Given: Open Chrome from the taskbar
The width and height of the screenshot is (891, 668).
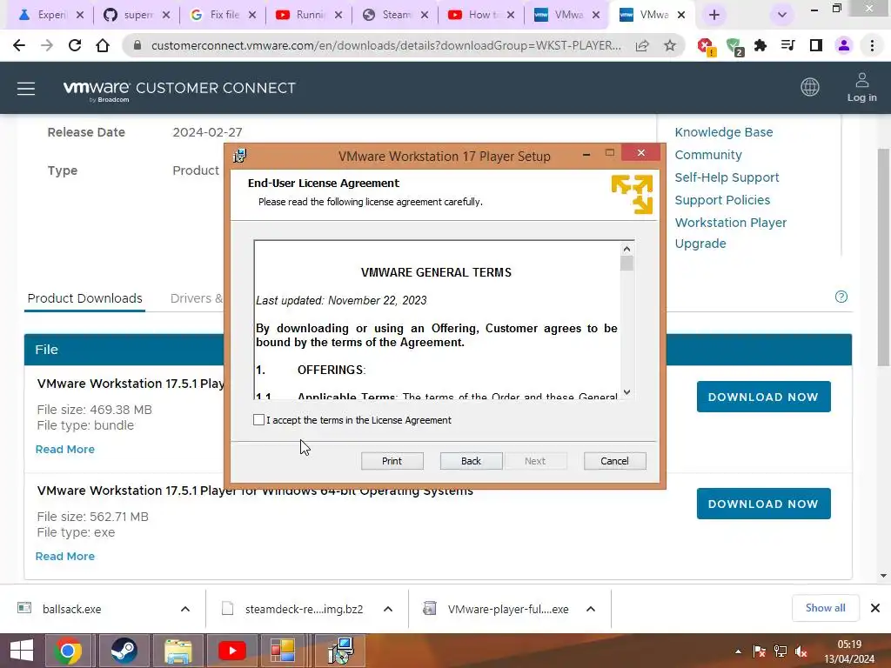Looking at the screenshot, I should [68, 651].
